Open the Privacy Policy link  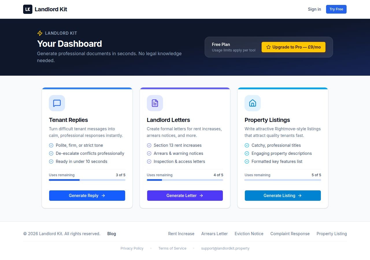click(x=132, y=248)
